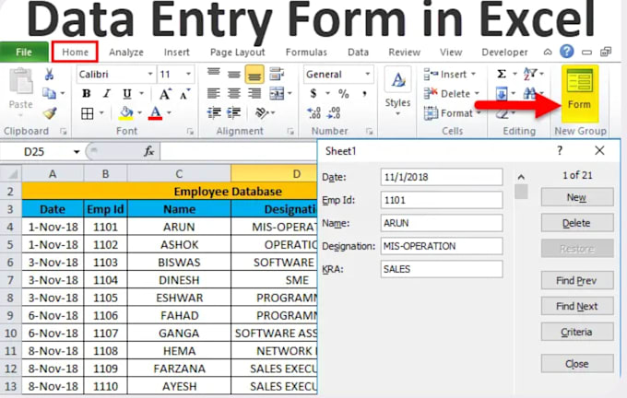This screenshot has height=398, width=627.
Task: Switch to the Page Layout tab
Action: 238,53
